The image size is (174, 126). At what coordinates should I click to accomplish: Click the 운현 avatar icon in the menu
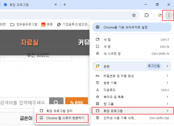[x=97, y=66]
